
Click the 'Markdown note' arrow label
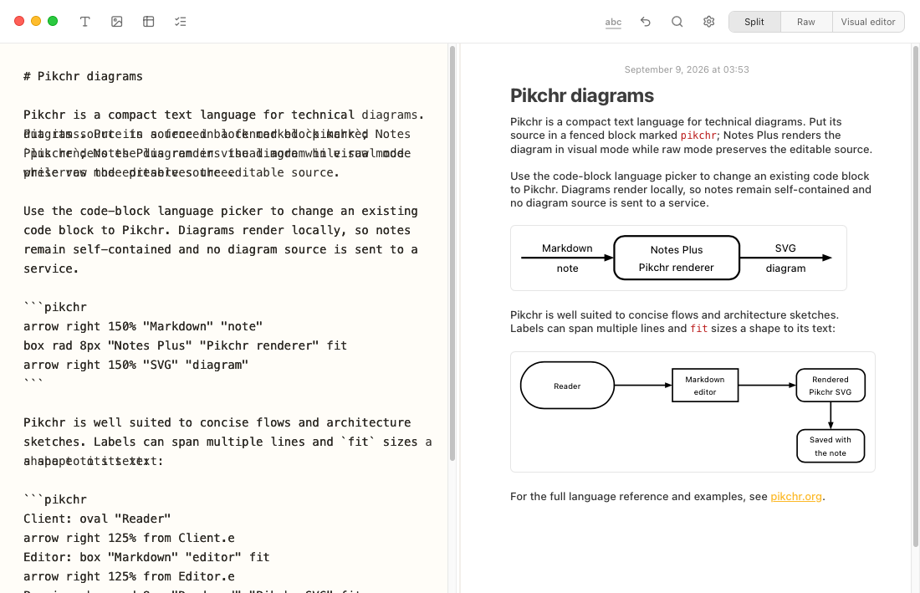[x=567, y=258]
